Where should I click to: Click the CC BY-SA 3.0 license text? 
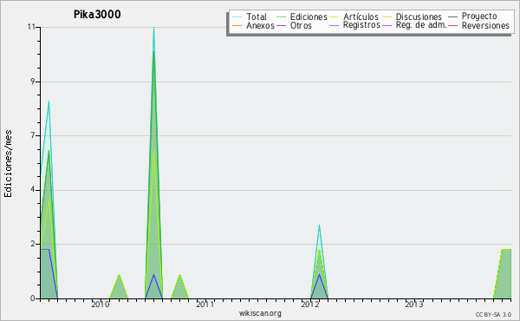click(x=493, y=315)
